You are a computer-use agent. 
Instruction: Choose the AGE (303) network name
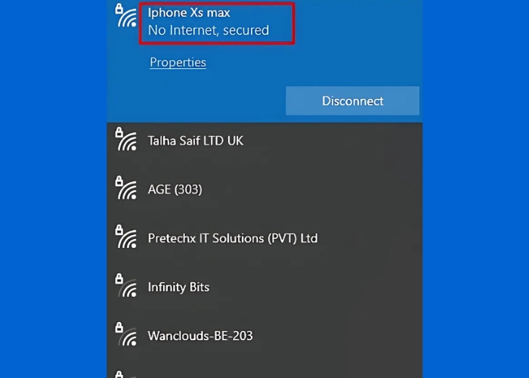(175, 190)
